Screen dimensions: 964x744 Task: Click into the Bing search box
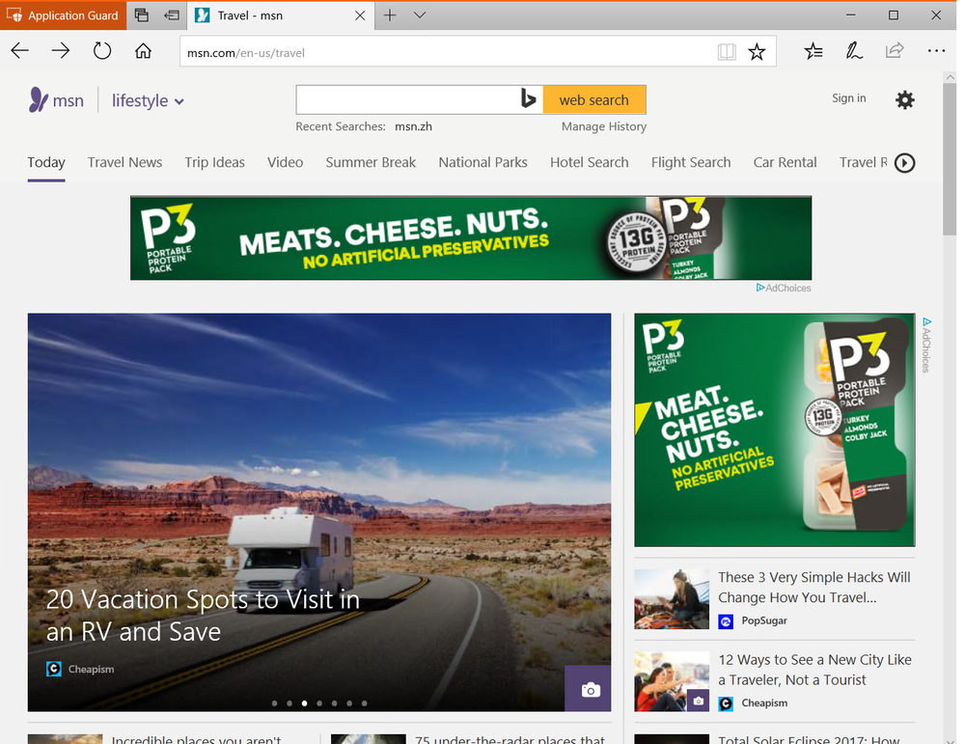[408, 99]
